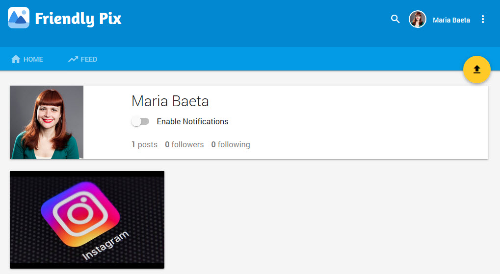500x274 pixels.
Task: Open search with the magnifier icon
Action: click(395, 20)
